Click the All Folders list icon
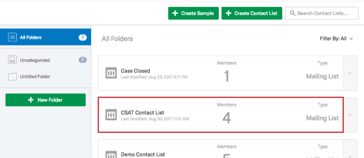 click(x=12, y=37)
